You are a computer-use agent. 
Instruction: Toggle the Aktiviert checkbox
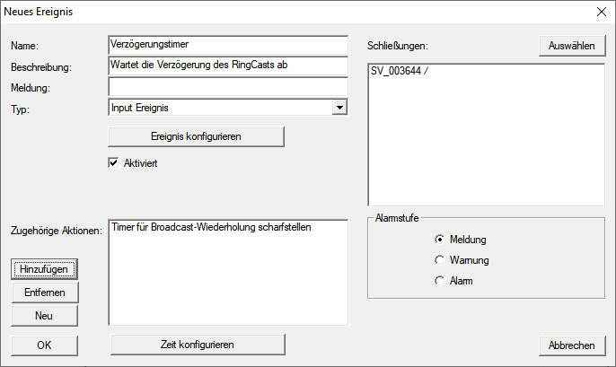(x=114, y=163)
